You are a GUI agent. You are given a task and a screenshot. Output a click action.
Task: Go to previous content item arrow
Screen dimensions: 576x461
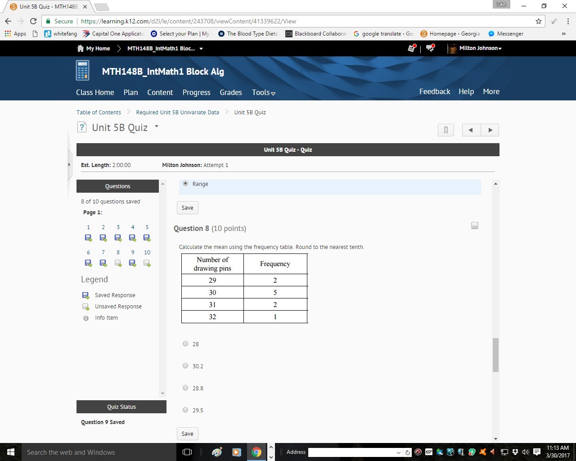point(471,130)
